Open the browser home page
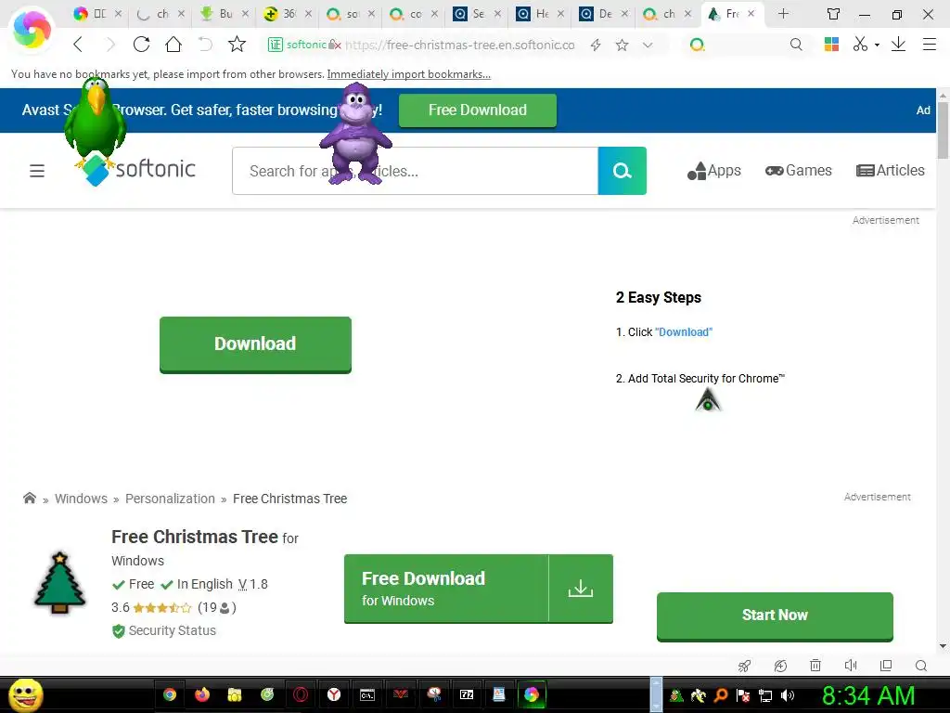Viewport: 950px width, 713px height. [x=173, y=45]
